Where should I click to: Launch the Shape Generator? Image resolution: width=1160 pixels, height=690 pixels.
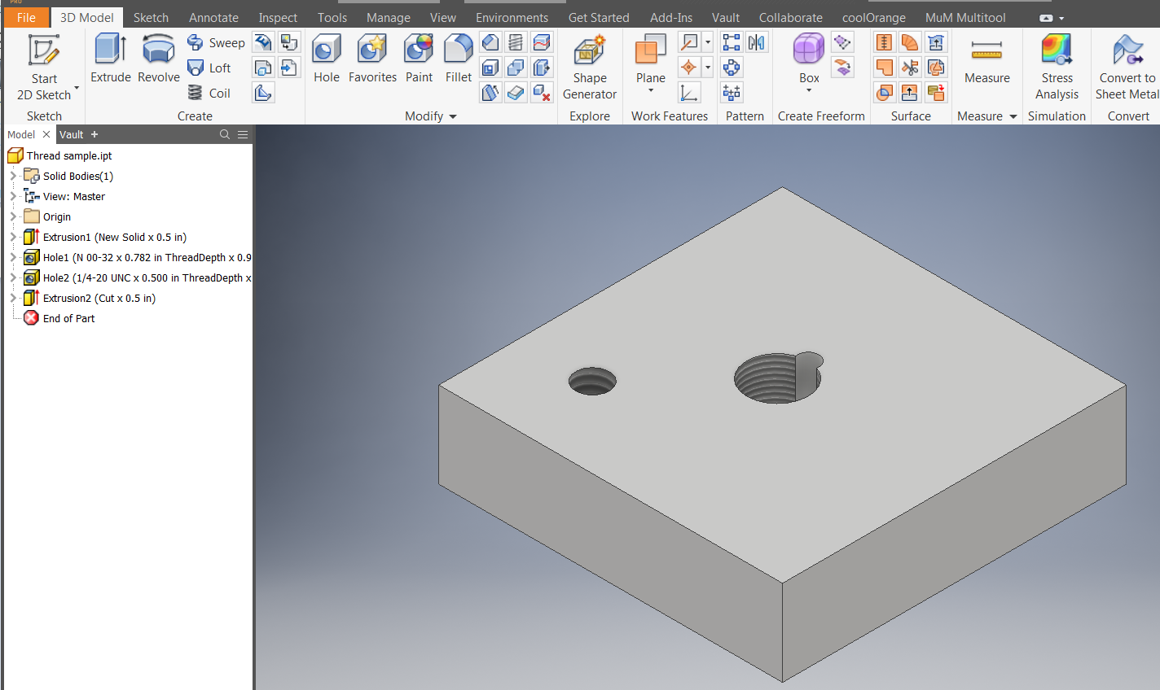click(589, 63)
